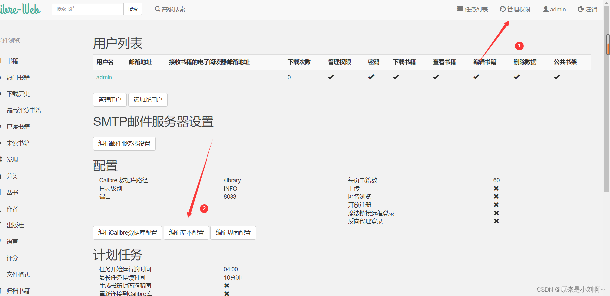The width and height of the screenshot is (610, 296).
Task: Open 归档书籍 archived books
Action: click(18, 291)
